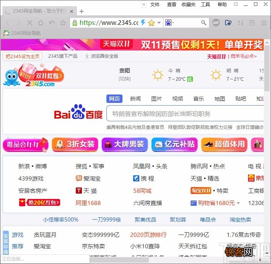Click 薅羊毛必点 promotional link
The width and height of the screenshot is (271, 264).
(x=243, y=56)
